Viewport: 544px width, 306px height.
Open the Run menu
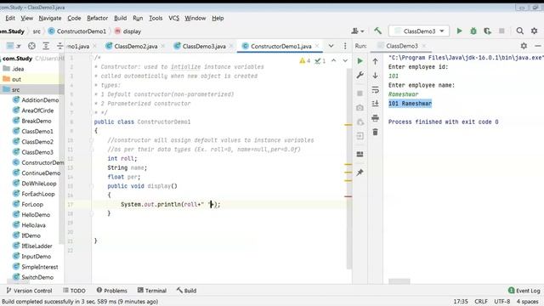(138, 18)
